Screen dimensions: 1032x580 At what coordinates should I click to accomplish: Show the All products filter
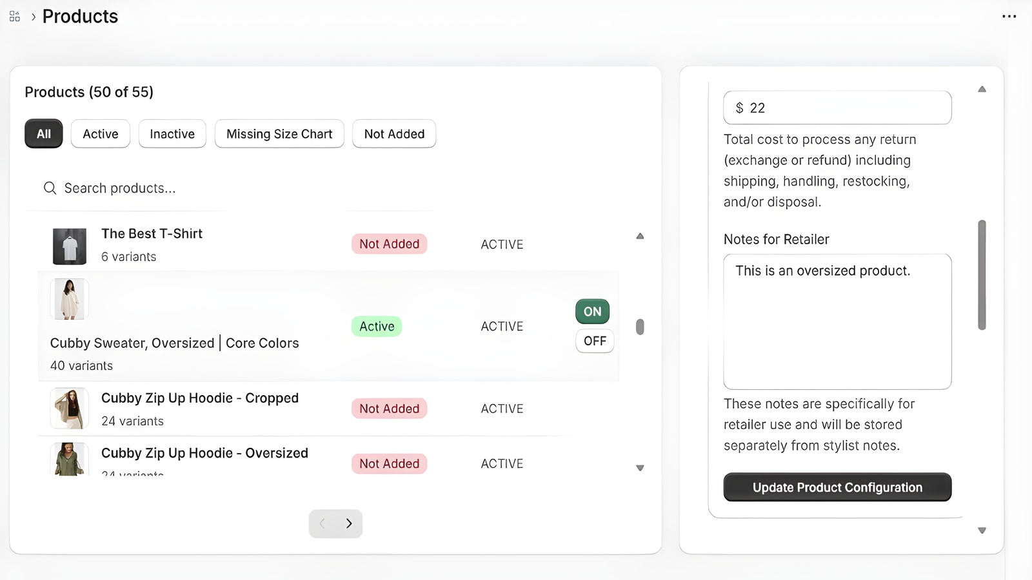click(44, 134)
